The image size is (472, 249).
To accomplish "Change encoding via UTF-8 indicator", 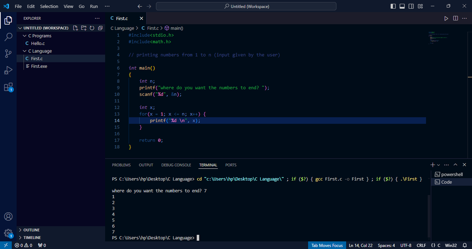I will [406, 245].
